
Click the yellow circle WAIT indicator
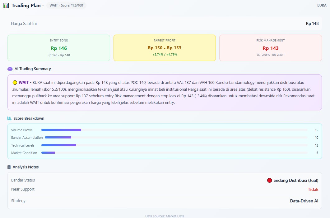pos(15,83)
